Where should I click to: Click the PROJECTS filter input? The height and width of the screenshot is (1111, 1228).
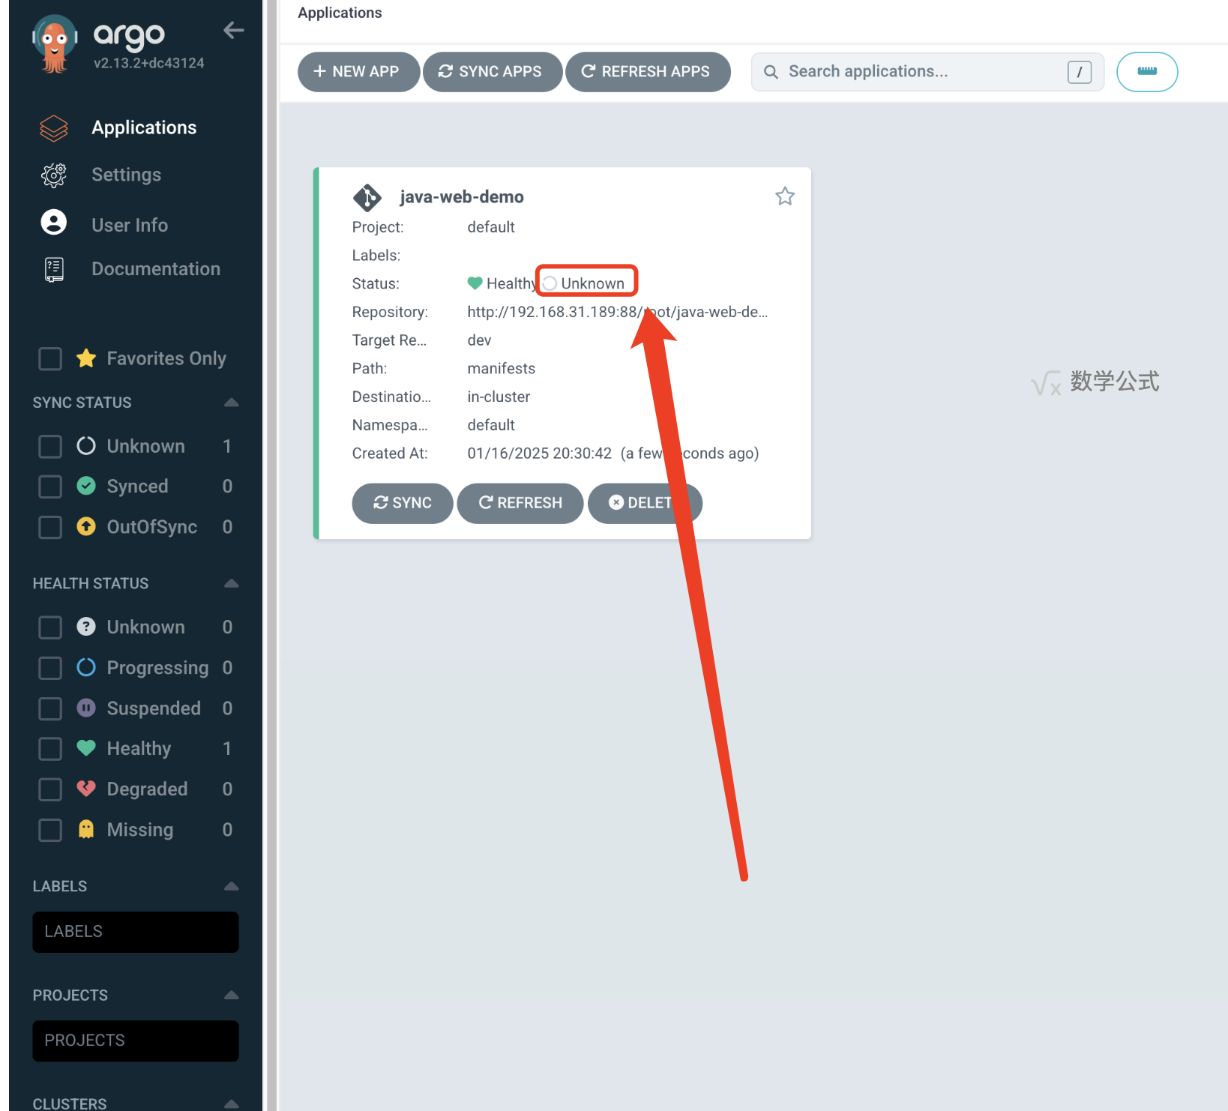click(136, 1041)
